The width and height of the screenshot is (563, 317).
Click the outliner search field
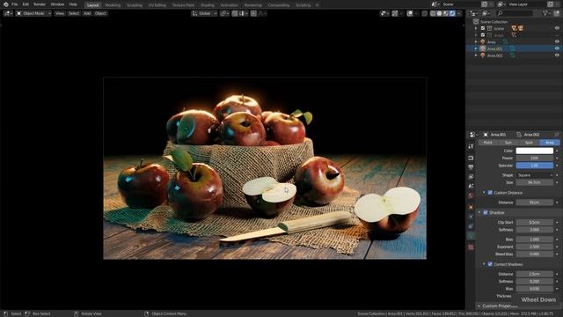point(515,13)
